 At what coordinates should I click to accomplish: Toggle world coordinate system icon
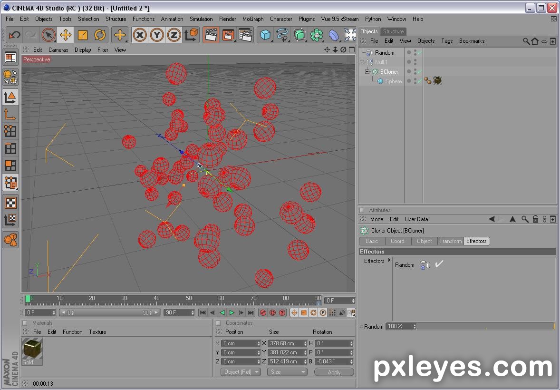(191, 35)
